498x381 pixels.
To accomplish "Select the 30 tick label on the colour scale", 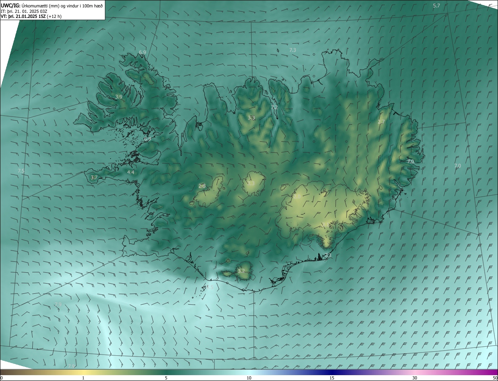I will tap(415, 378).
